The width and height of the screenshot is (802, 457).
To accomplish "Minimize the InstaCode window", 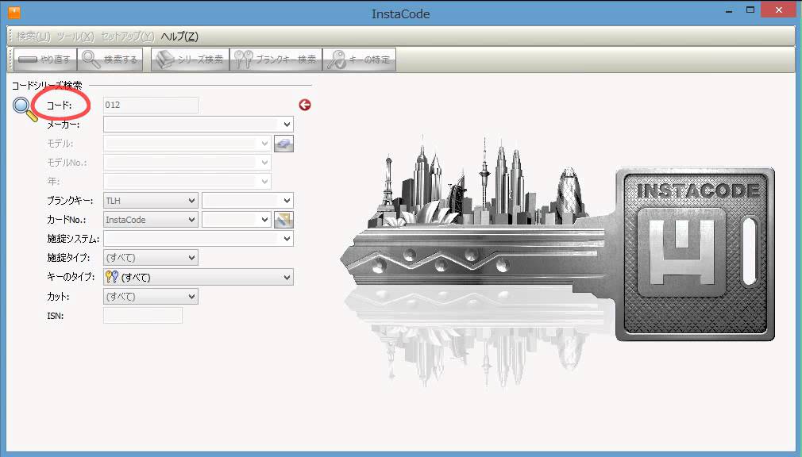I will 729,11.
